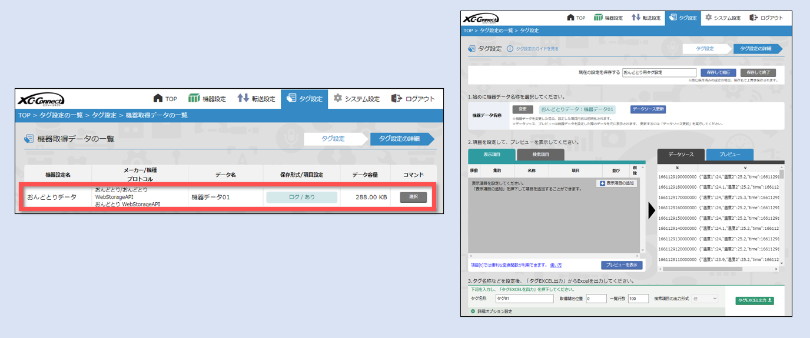Open the 検索項目の出力形式 dropdown

pos(705,299)
